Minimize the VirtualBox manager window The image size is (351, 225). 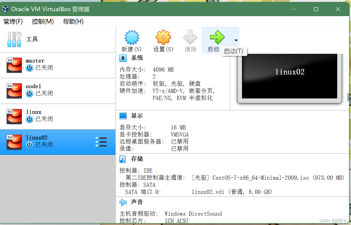(x=294, y=9)
